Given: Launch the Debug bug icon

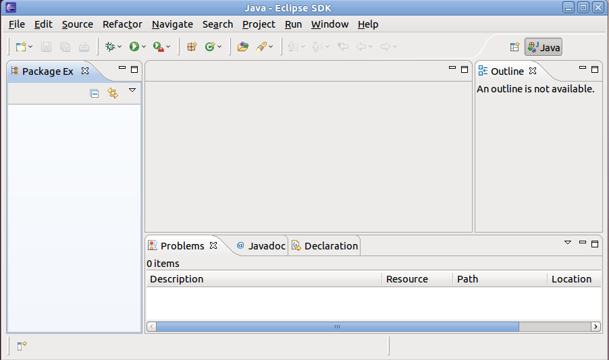Looking at the screenshot, I should coord(110,47).
